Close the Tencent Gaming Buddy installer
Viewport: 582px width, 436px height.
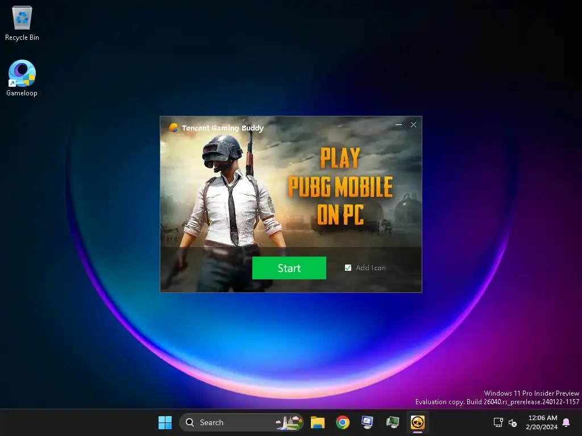tap(413, 124)
